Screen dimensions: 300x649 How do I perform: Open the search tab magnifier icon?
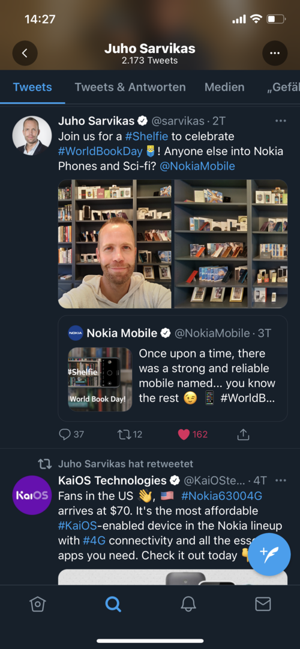click(113, 605)
